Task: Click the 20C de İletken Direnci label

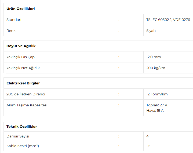Action: pos(26,94)
